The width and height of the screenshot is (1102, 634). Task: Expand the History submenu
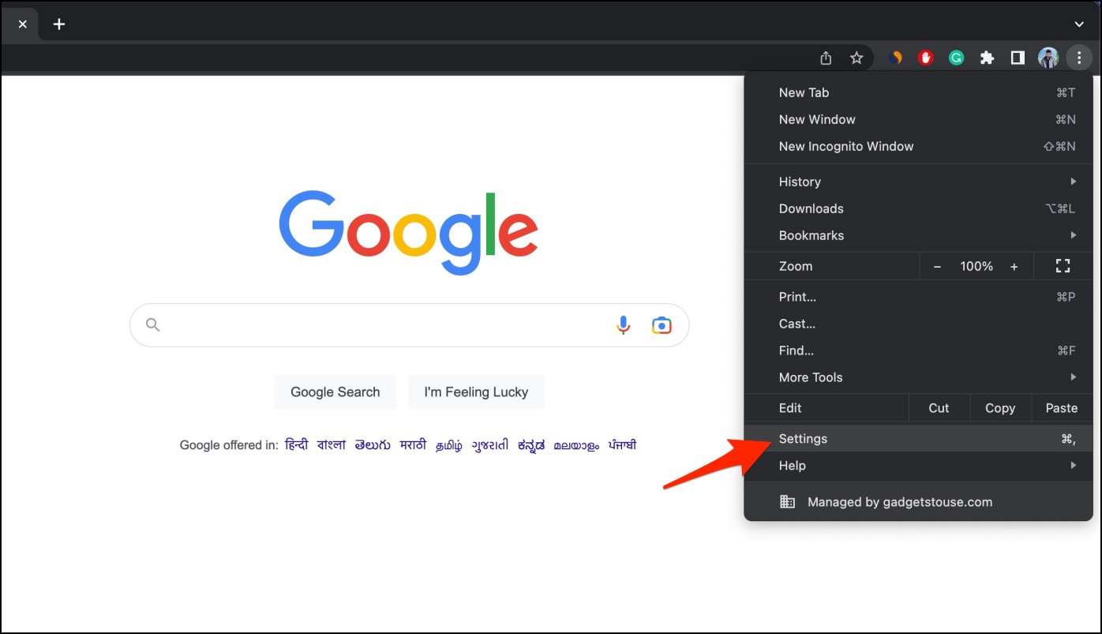point(918,182)
